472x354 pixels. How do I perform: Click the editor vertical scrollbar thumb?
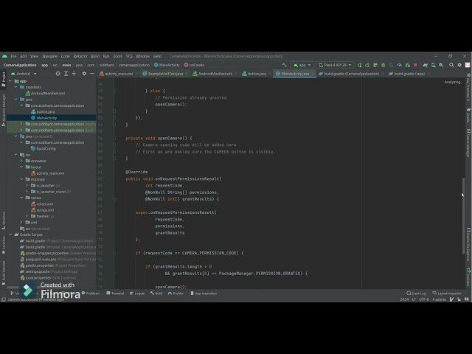[463, 216]
